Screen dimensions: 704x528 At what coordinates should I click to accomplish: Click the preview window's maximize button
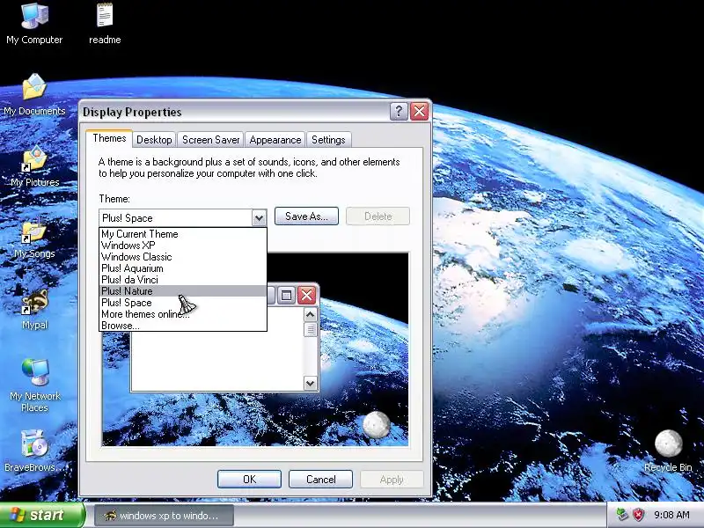pos(286,295)
